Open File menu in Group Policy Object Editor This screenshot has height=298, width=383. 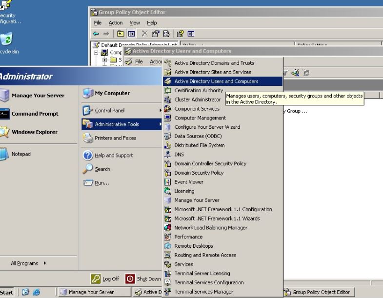point(98,23)
